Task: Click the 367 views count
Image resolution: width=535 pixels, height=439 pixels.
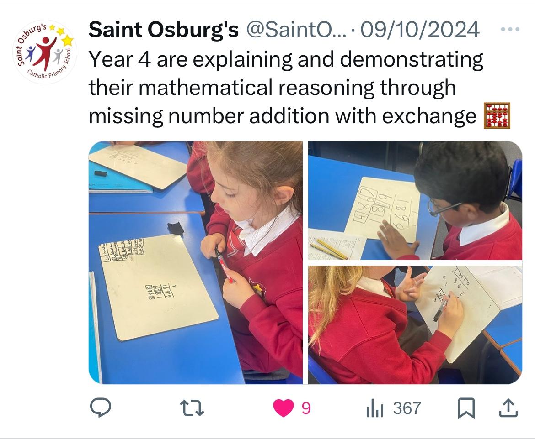Action: click(x=407, y=408)
